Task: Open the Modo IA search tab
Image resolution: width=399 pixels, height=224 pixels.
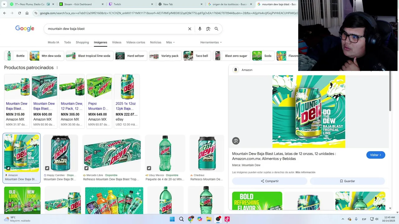Action: coord(53,42)
